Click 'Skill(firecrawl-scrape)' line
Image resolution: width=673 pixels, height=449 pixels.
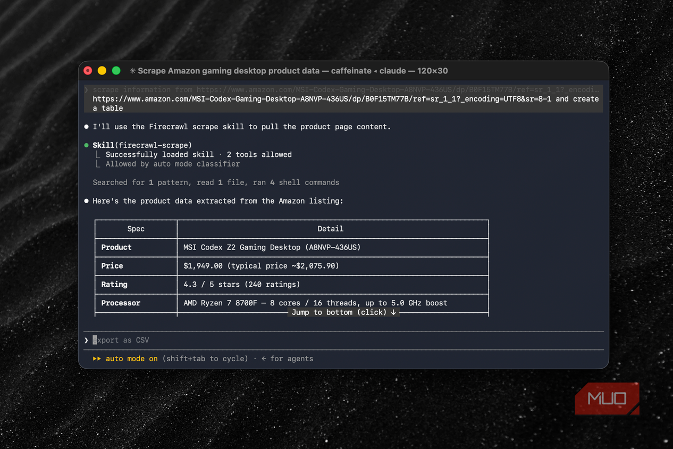142,145
